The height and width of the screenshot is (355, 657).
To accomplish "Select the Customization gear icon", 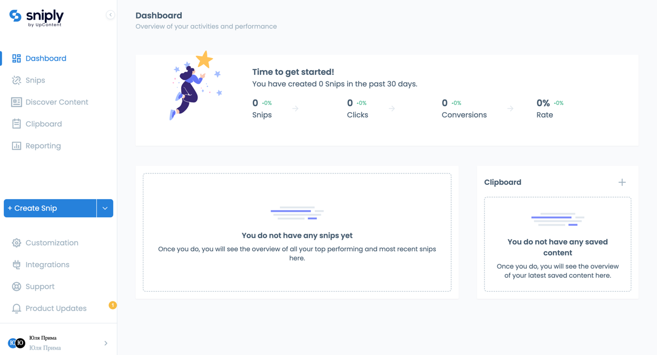I will click(17, 242).
